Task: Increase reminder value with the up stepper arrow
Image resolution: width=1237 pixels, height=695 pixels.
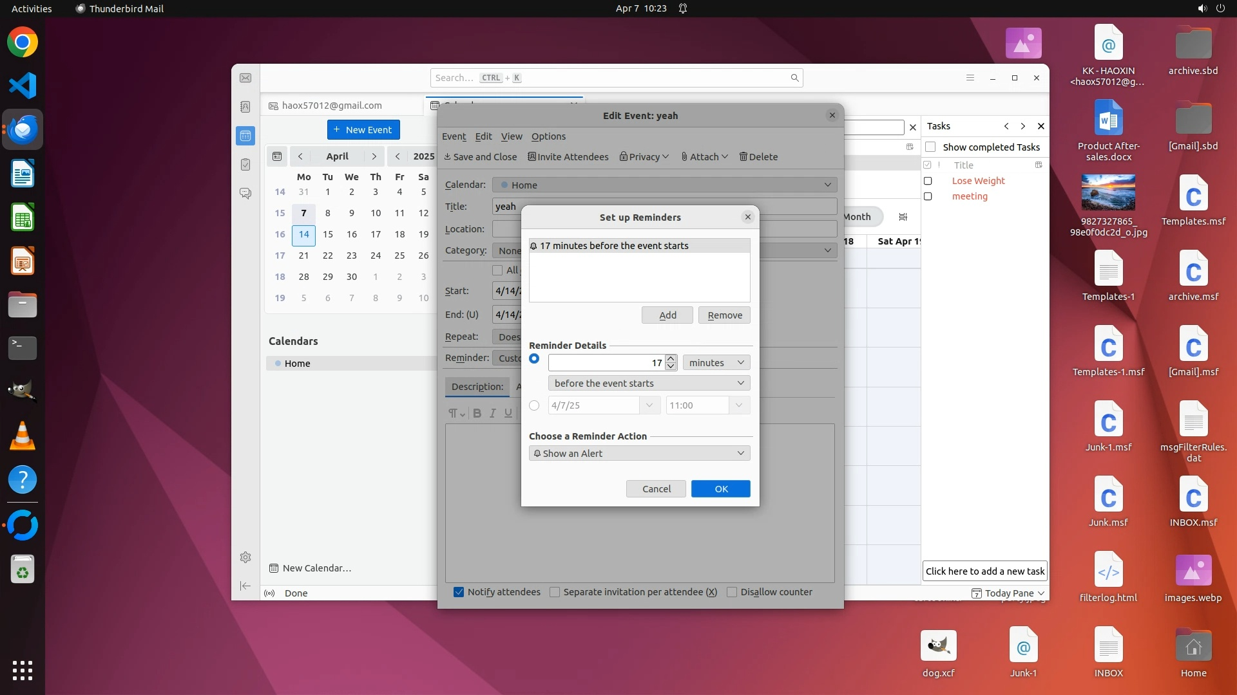Action: [671, 358]
